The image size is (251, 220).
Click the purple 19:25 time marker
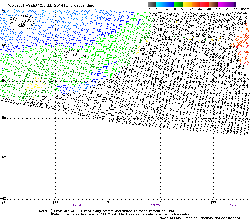155,205
